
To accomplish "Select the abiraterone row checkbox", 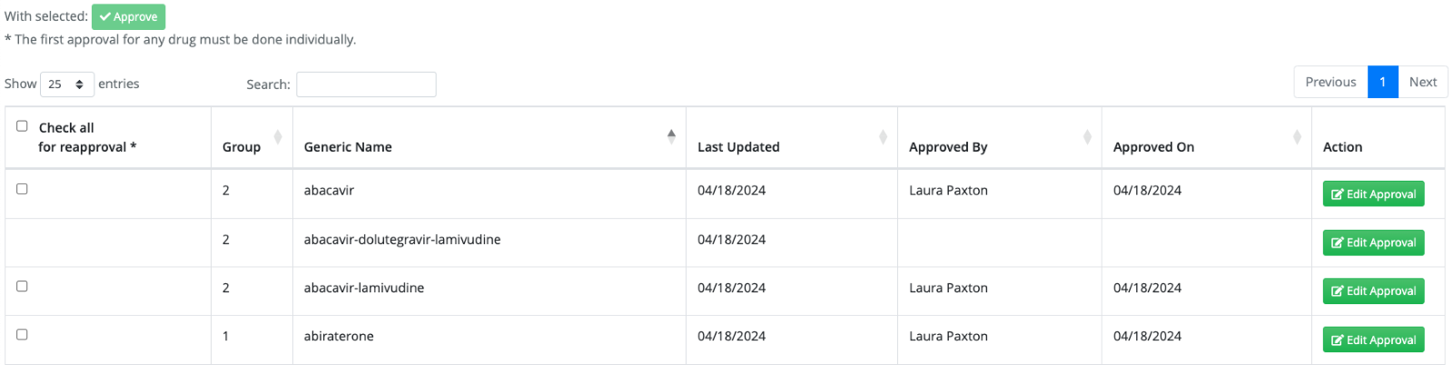I will (22, 334).
